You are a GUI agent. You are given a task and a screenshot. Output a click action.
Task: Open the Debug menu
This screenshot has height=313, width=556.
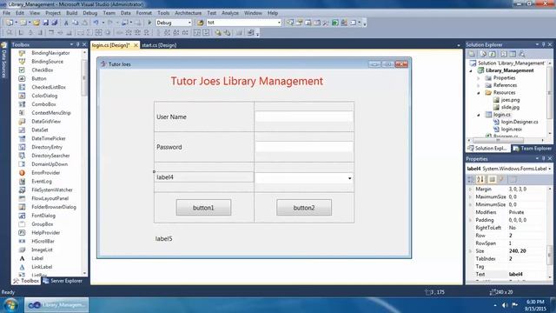coord(90,13)
